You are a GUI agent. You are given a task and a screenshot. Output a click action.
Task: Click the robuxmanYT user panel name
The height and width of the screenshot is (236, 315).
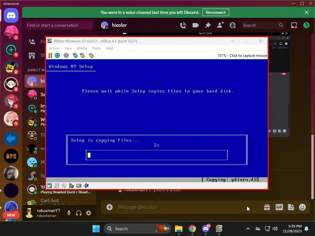point(48,210)
